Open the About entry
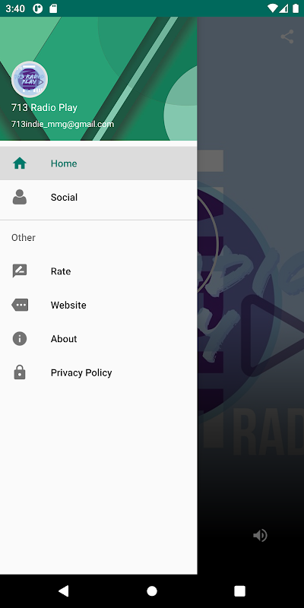Viewport: 304px width, 608px height. [99, 338]
